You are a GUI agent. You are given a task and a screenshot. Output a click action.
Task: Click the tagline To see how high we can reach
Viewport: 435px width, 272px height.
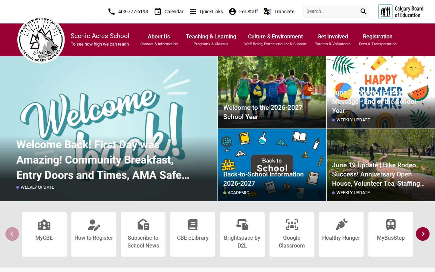(100, 44)
